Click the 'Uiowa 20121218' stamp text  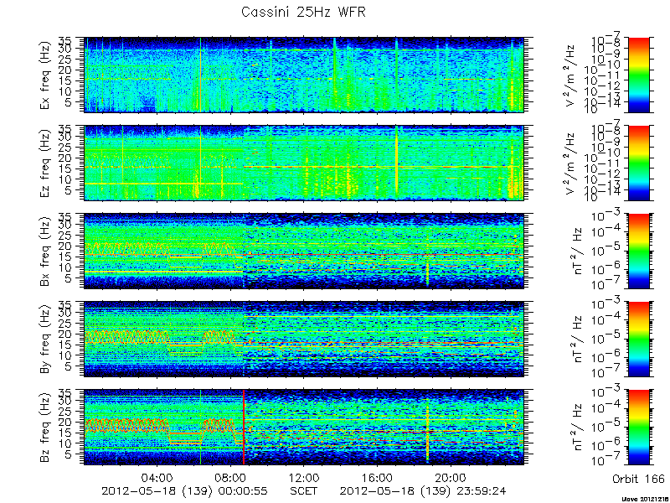[646, 499]
